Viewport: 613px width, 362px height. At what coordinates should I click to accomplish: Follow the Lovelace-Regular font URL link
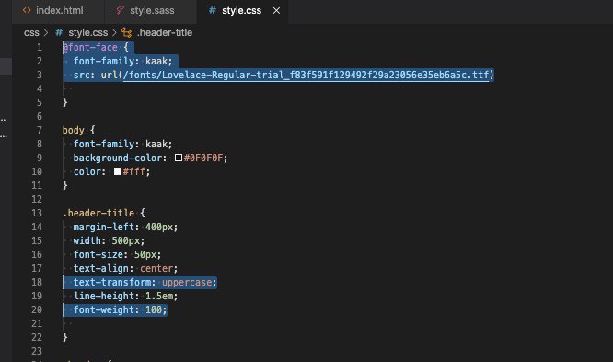coord(306,75)
